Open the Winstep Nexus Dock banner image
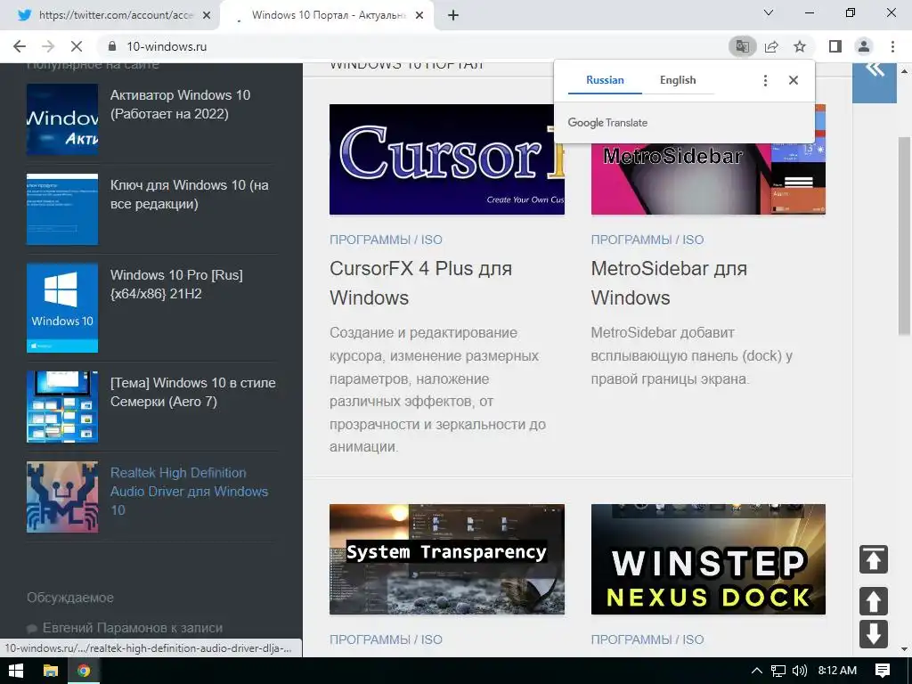Viewport: 912px width, 684px height. click(708, 559)
